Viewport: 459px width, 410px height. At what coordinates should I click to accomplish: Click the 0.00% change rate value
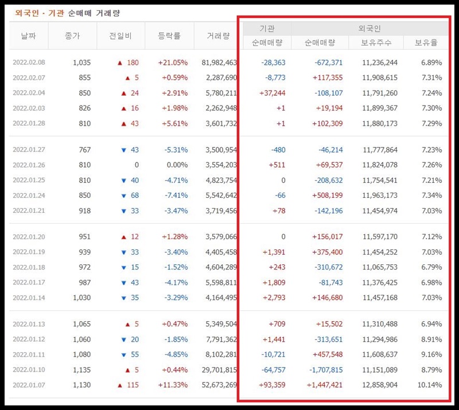(x=177, y=165)
